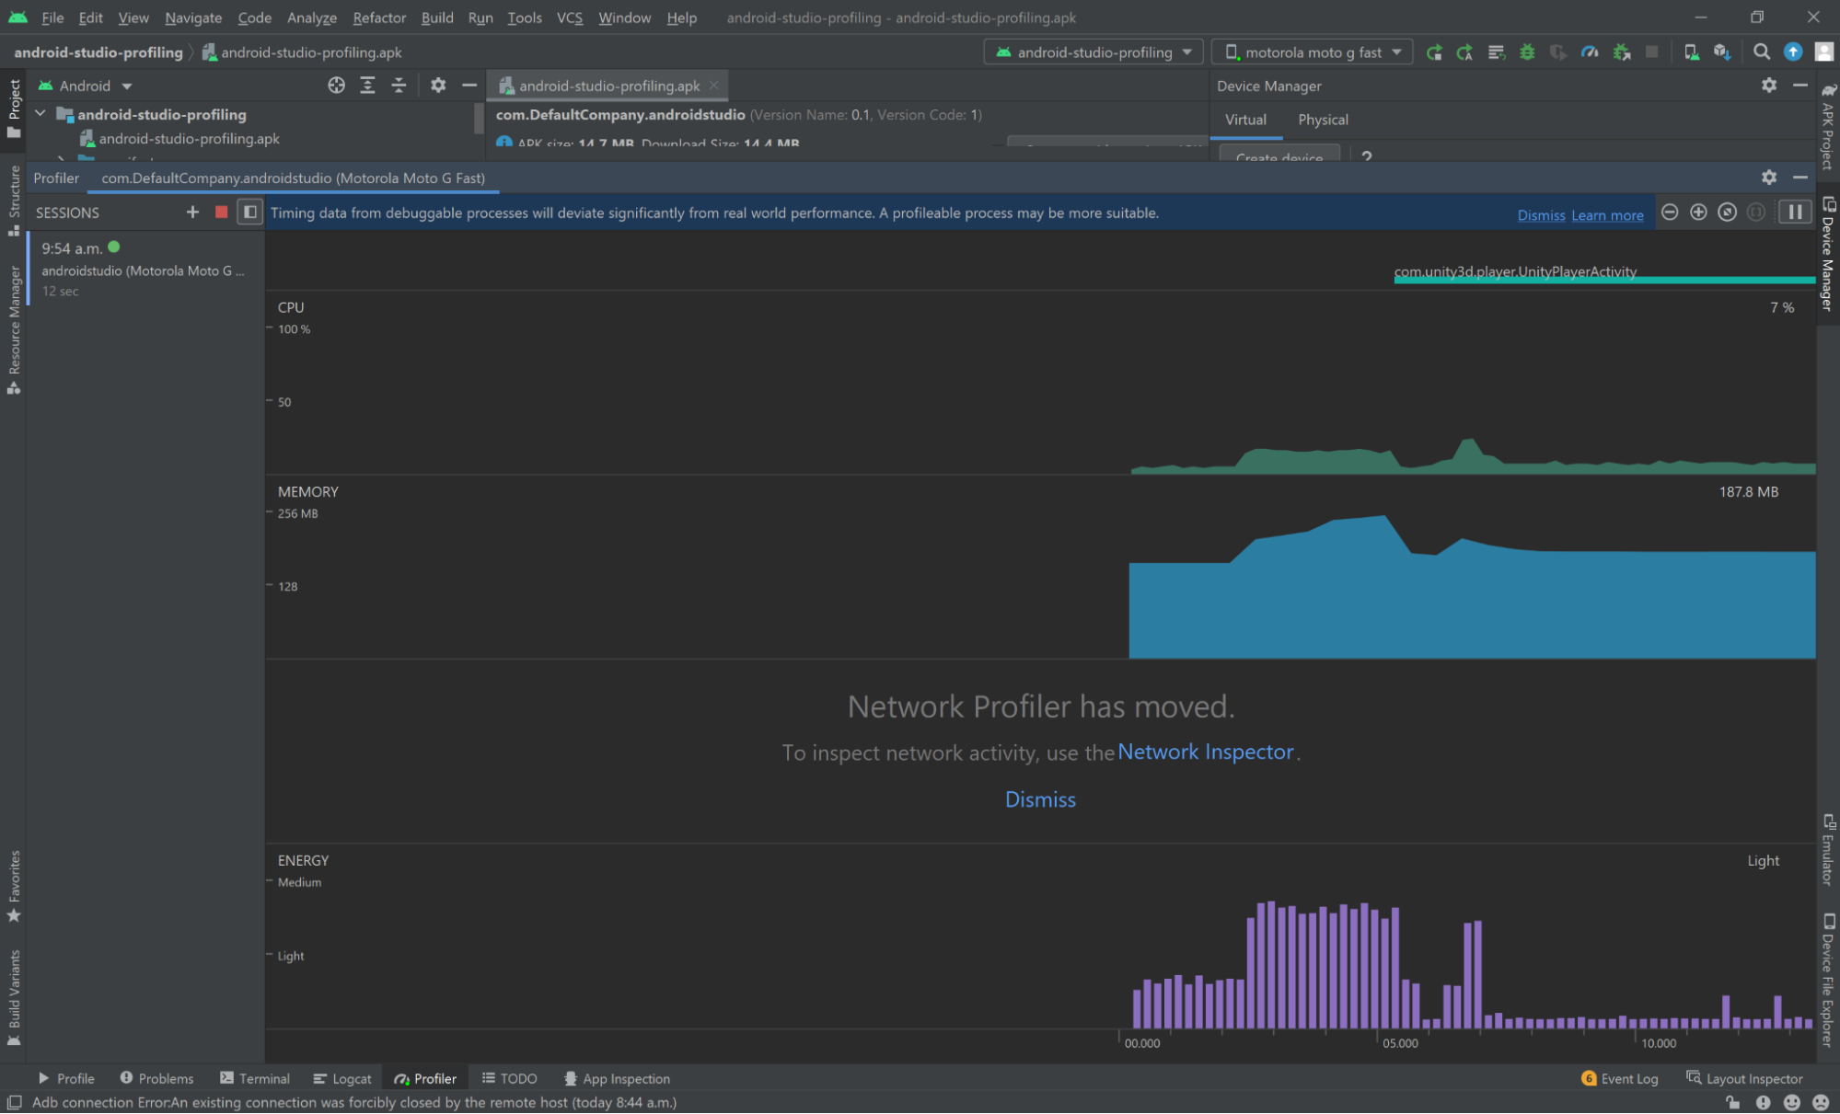Screen dimensions: 1840x1114
Task: Open the motorola moto g fast device dropdown
Action: [1312, 52]
